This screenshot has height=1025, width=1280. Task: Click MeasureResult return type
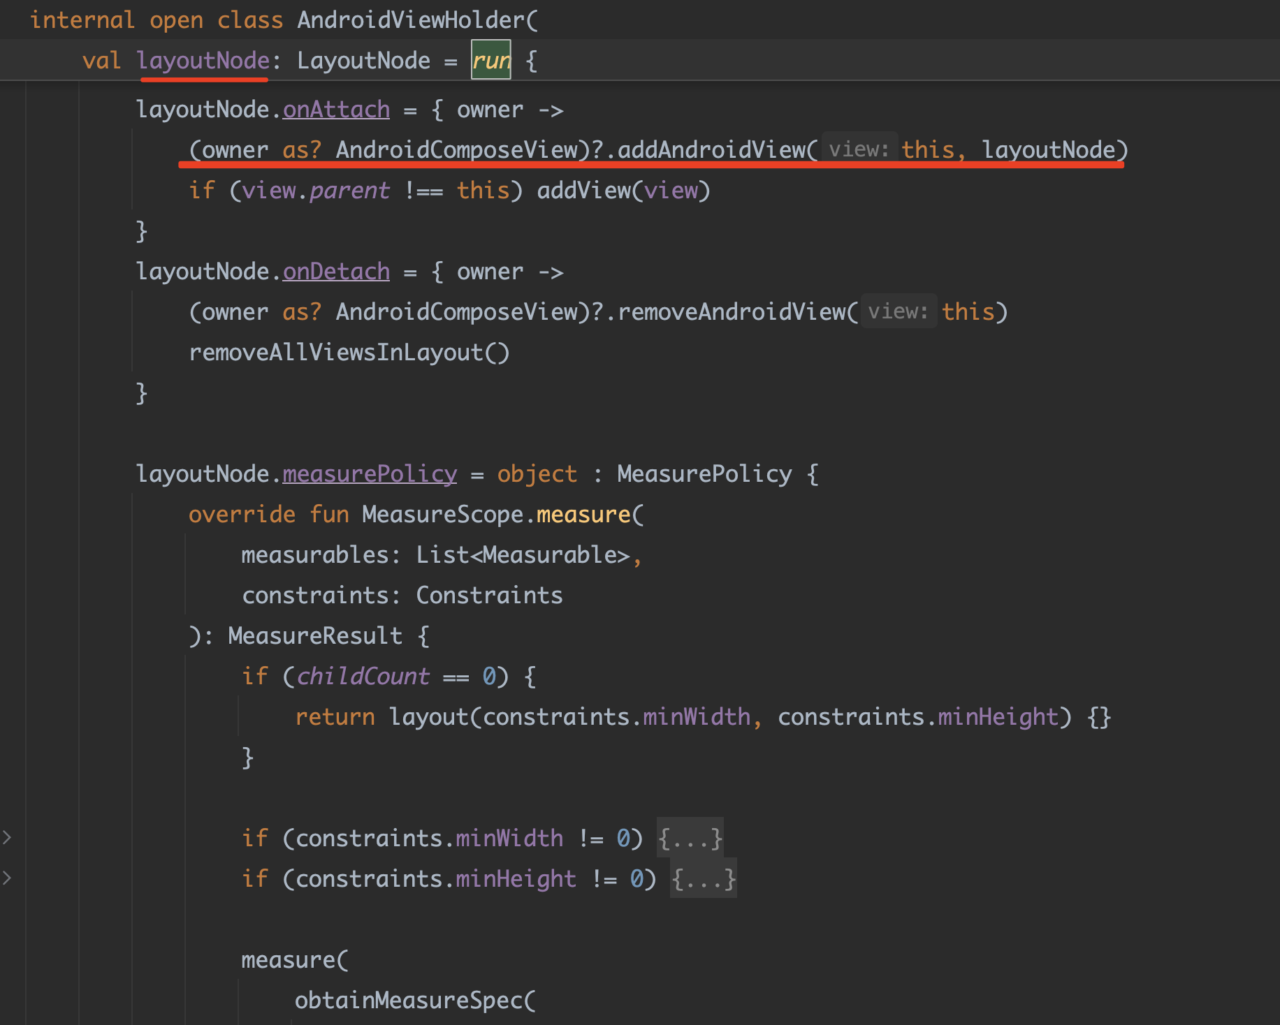[x=315, y=636]
